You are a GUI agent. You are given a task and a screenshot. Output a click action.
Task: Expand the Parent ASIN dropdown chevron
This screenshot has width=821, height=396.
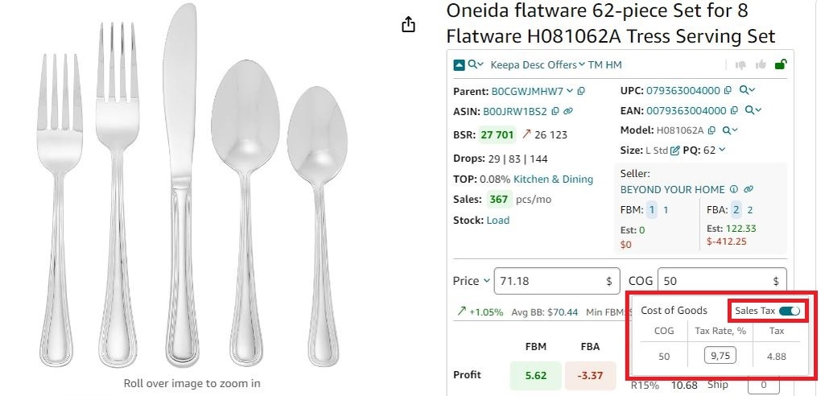coord(570,91)
